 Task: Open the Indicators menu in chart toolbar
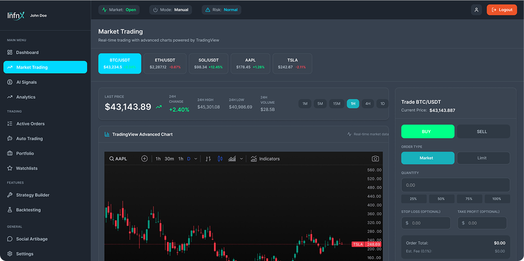tap(265, 159)
